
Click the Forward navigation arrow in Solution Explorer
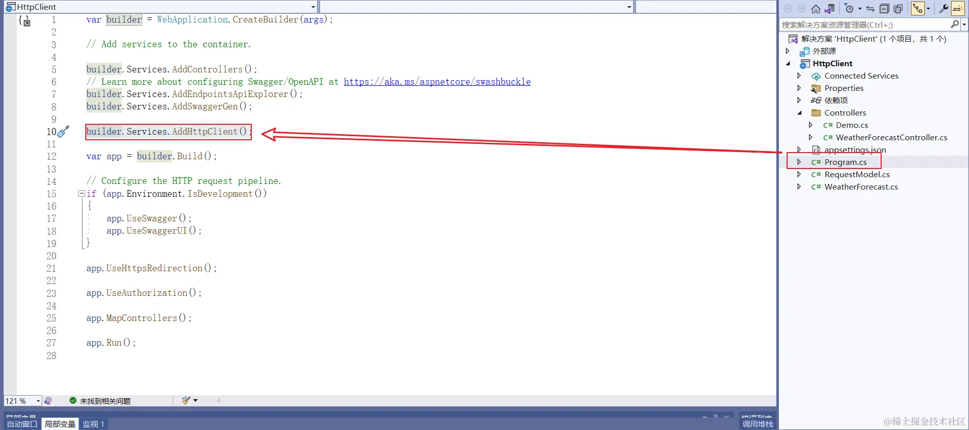click(x=802, y=9)
